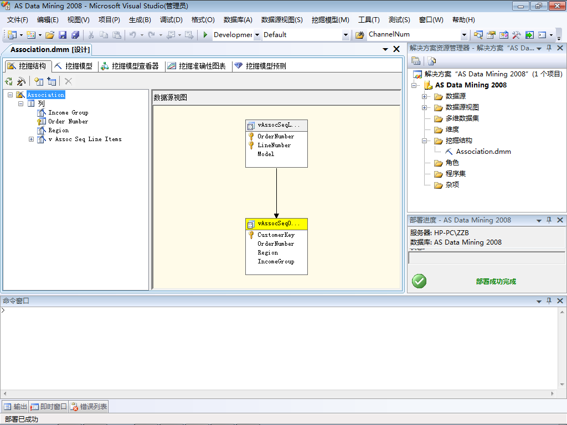
Task: Click the Solution Explorer show all files icon
Action: tap(432, 61)
